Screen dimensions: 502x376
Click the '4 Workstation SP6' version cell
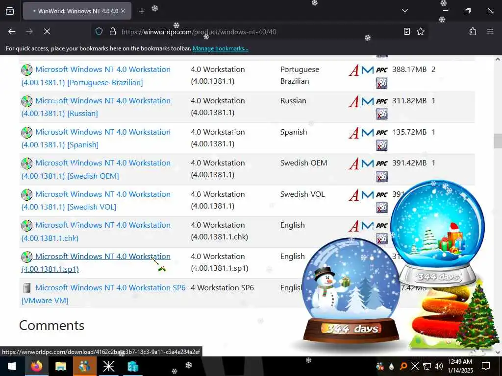click(x=222, y=288)
